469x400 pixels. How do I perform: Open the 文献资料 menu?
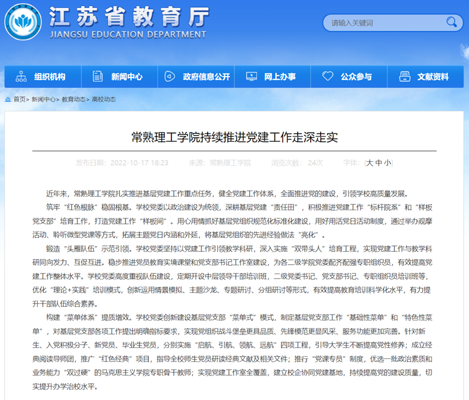pyautogui.click(x=426, y=77)
